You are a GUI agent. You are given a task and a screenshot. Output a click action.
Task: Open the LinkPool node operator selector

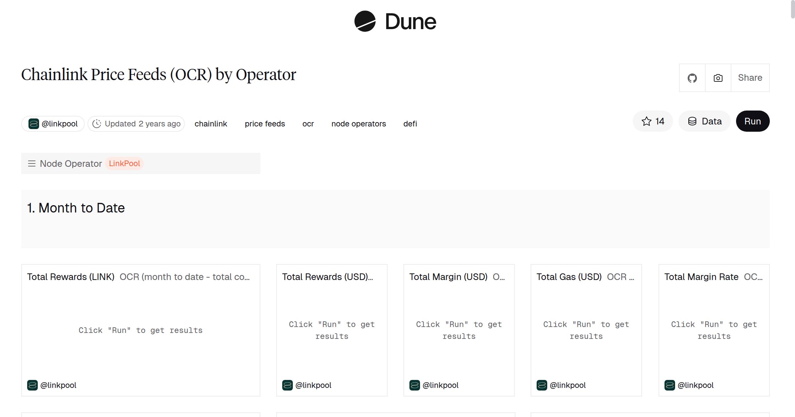[124, 163]
